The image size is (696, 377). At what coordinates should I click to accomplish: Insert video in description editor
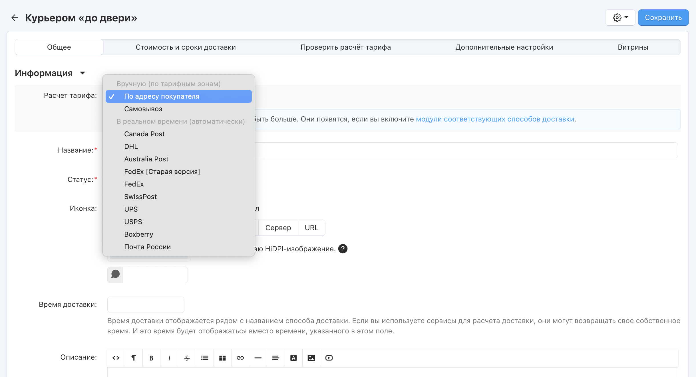(329, 358)
